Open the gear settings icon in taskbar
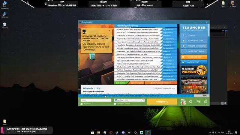 (135, 132)
